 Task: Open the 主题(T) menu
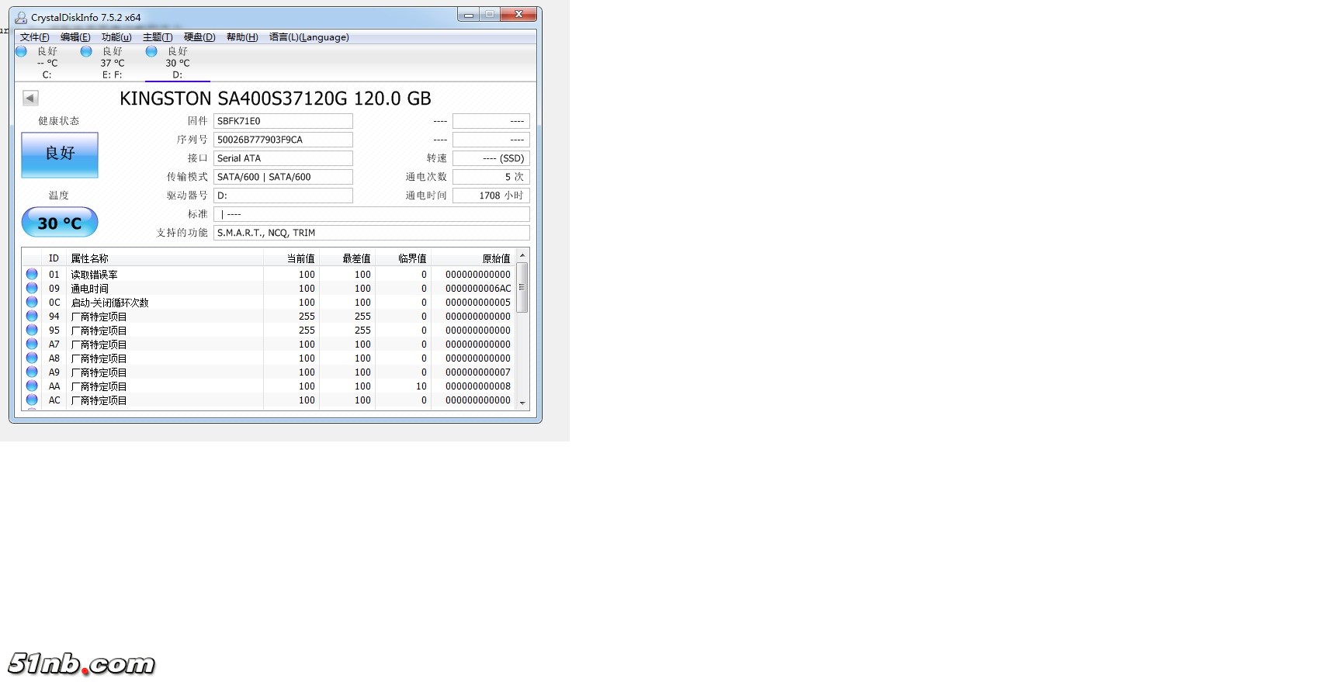[158, 37]
